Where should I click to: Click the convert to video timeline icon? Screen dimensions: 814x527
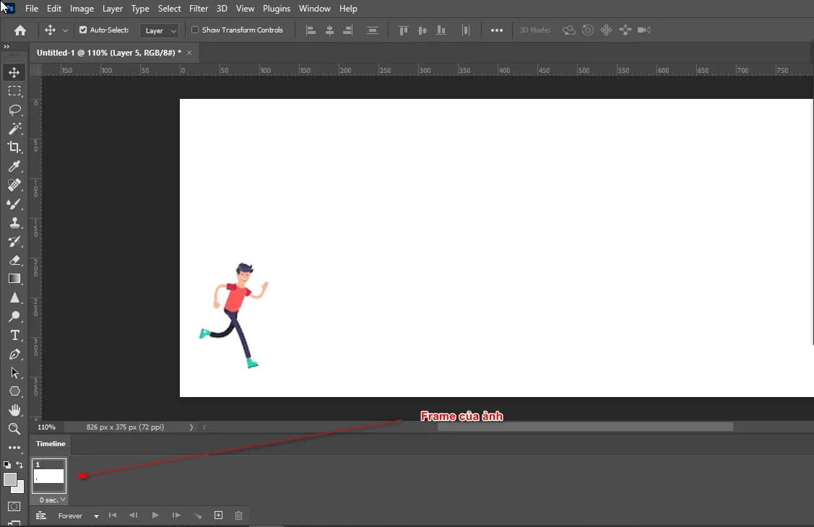pos(41,515)
